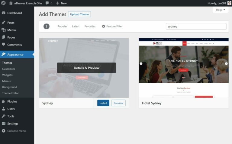Click the Details & Preview overlay button

[87, 68]
